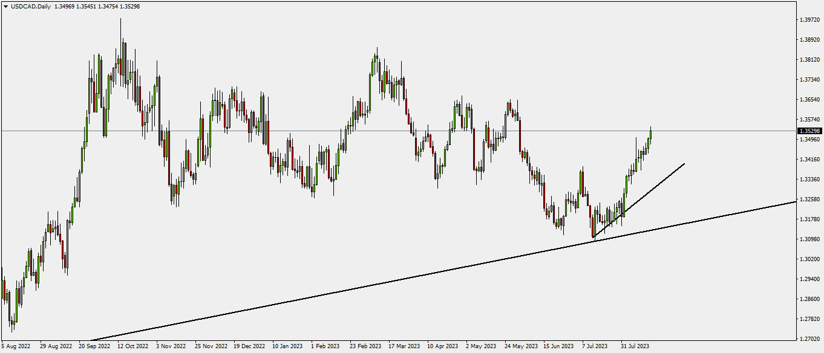This screenshot has height=353, width=824.
Task: Click the 7 Jul 2023 date label
Action: (x=595, y=347)
